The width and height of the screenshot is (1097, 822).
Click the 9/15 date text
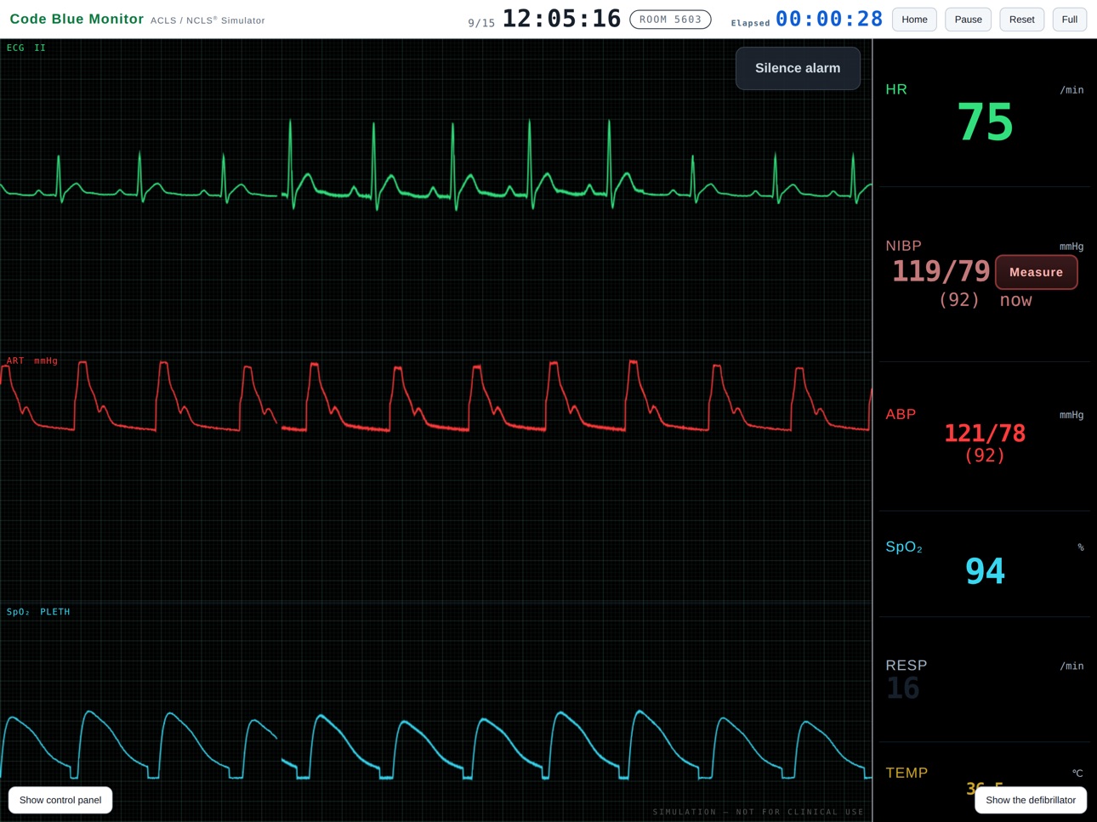pyautogui.click(x=481, y=23)
